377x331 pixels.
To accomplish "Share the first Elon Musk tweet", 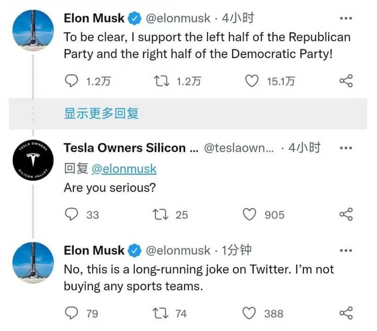I will pyautogui.click(x=346, y=81).
